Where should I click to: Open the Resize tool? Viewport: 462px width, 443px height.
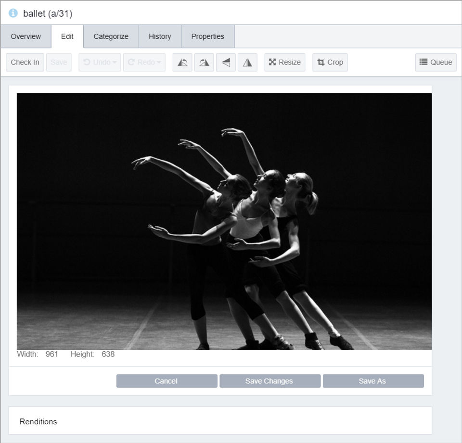pyautogui.click(x=284, y=63)
